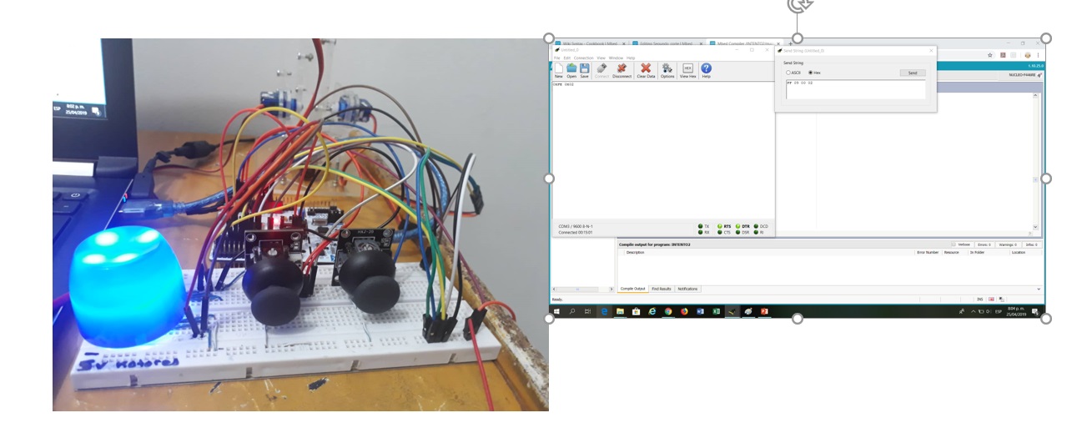Clear Data in the terminal window
Image resolution: width=1077 pixels, height=438 pixels.
click(x=646, y=69)
